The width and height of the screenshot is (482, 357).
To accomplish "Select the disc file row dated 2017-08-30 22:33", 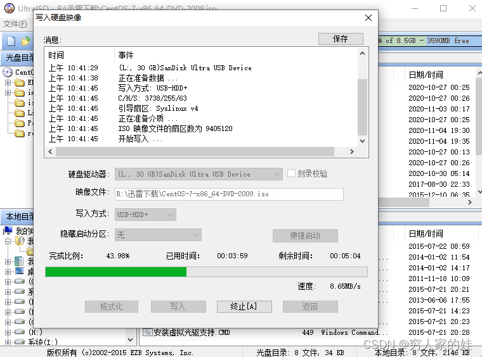I will pos(439,184).
